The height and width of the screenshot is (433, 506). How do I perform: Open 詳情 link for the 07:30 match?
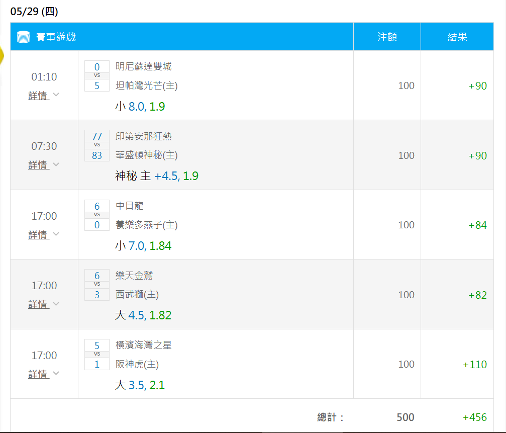pos(39,165)
